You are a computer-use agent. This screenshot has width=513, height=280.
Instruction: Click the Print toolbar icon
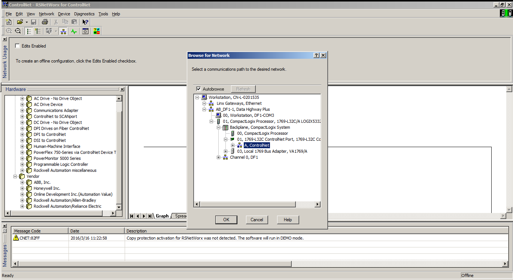[x=45, y=22]
